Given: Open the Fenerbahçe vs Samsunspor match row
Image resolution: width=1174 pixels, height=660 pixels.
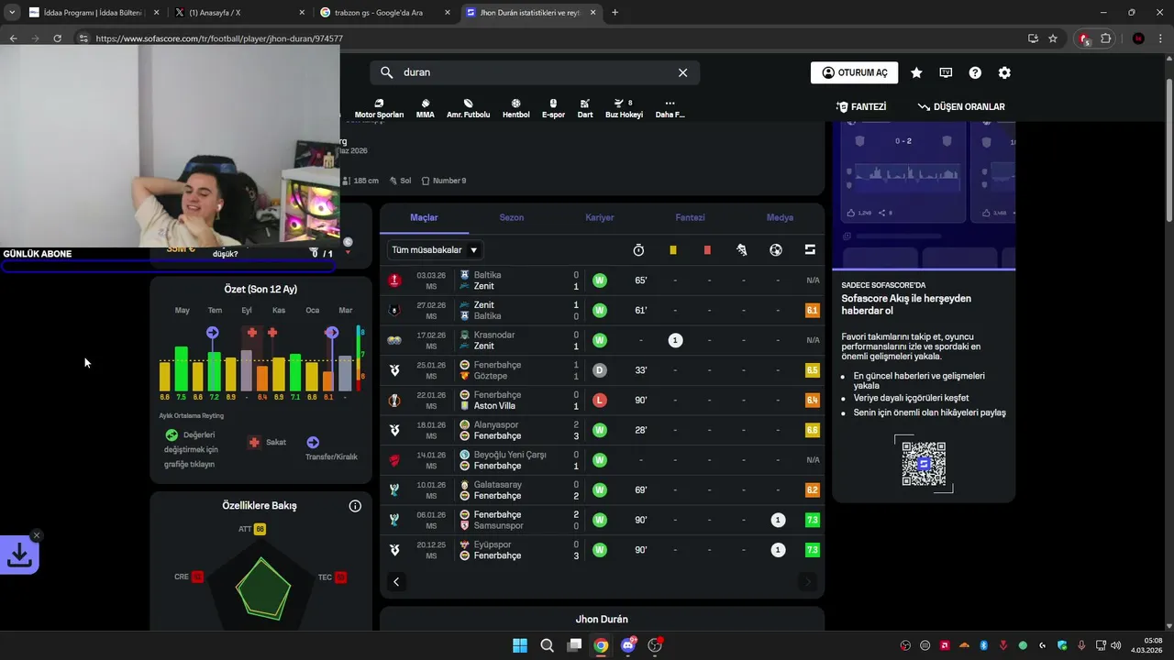Looking at the screenshot, I should tap(603, 520).
